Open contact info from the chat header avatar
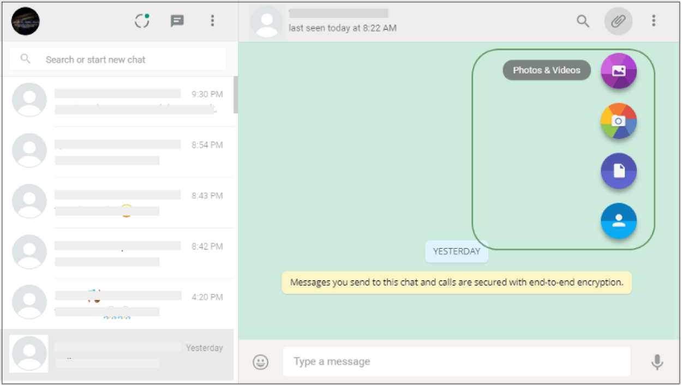 [x=267, y=24]
